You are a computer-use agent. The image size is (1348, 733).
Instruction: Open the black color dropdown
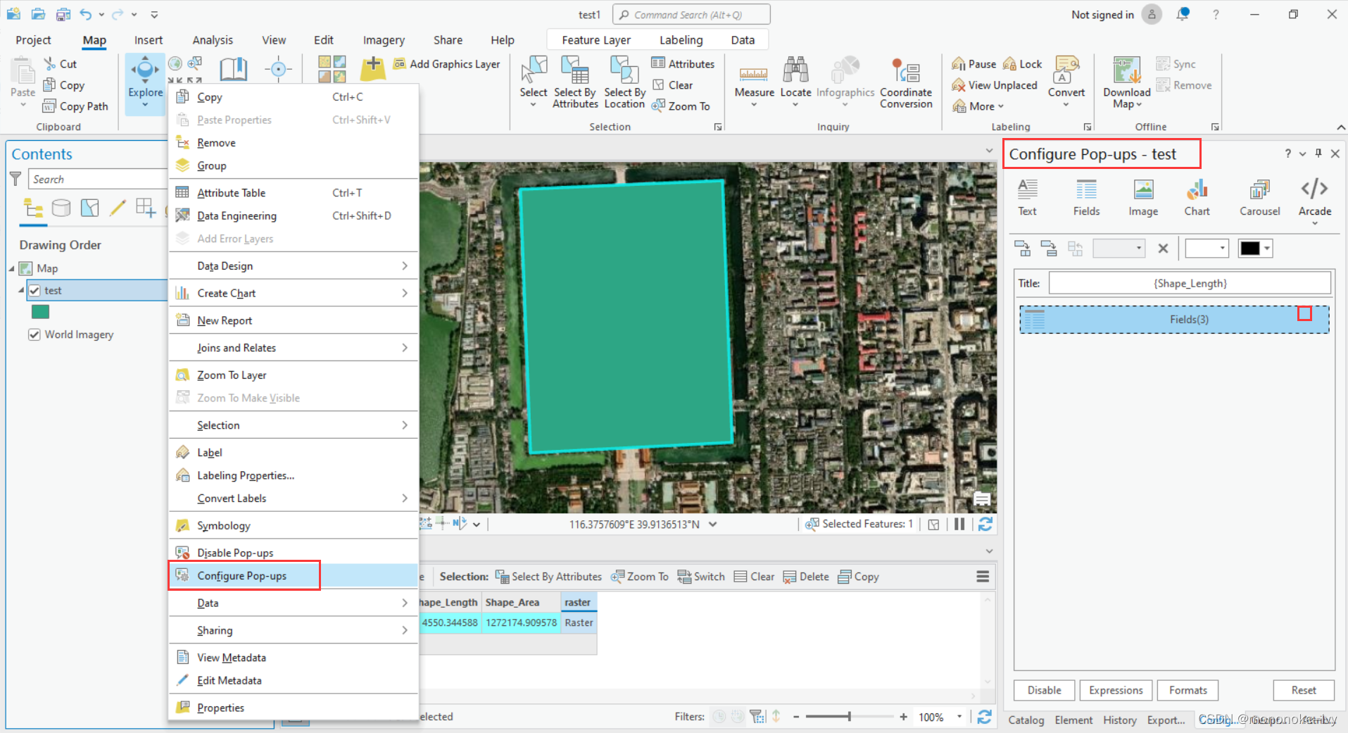(1267, 249)
